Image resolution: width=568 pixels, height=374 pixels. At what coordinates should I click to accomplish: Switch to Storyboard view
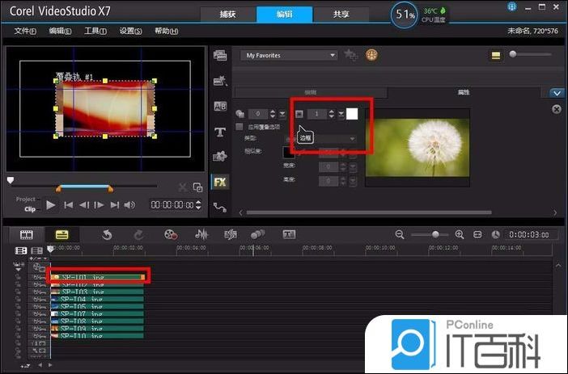[x=26, y=234]
